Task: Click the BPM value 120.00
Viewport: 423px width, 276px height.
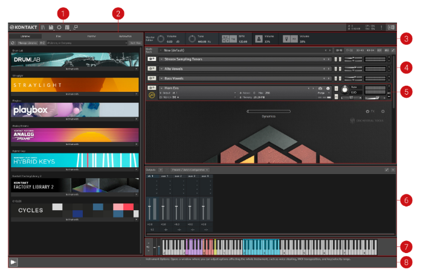Action: [x=243, y=42]
